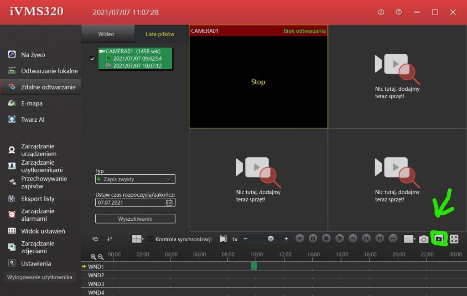Click the green recording block on WND1 timeline
This screenshot has height=296, width=467.
[x=254, y=266]
